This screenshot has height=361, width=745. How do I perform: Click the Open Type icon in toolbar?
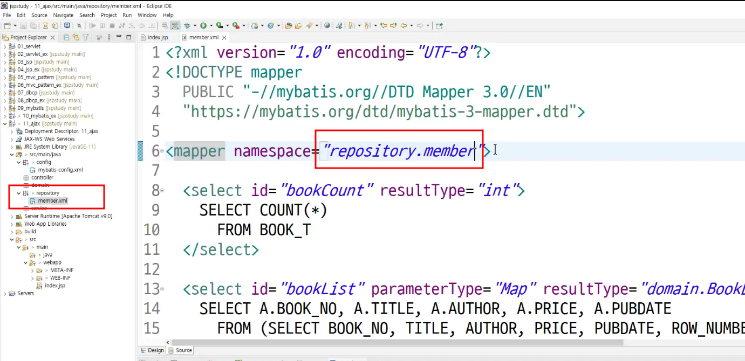(x=289, y=25)
